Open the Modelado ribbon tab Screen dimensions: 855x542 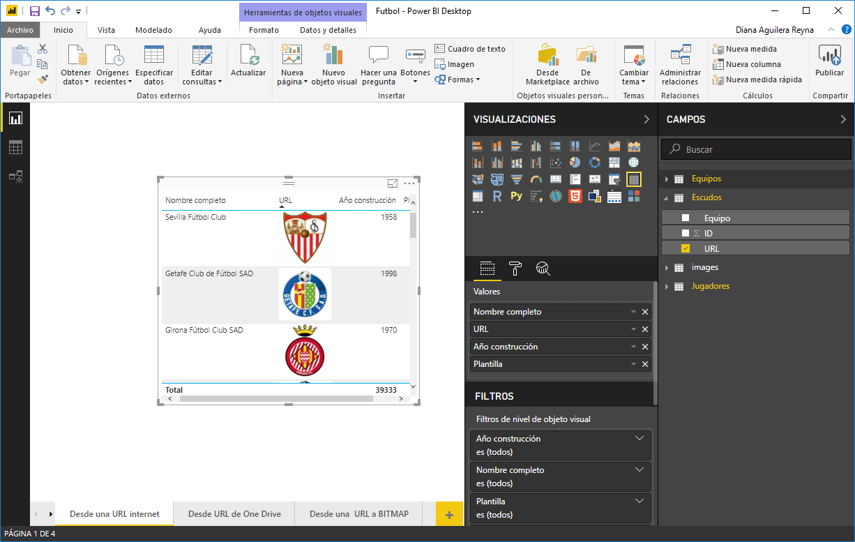coord(153,30)
